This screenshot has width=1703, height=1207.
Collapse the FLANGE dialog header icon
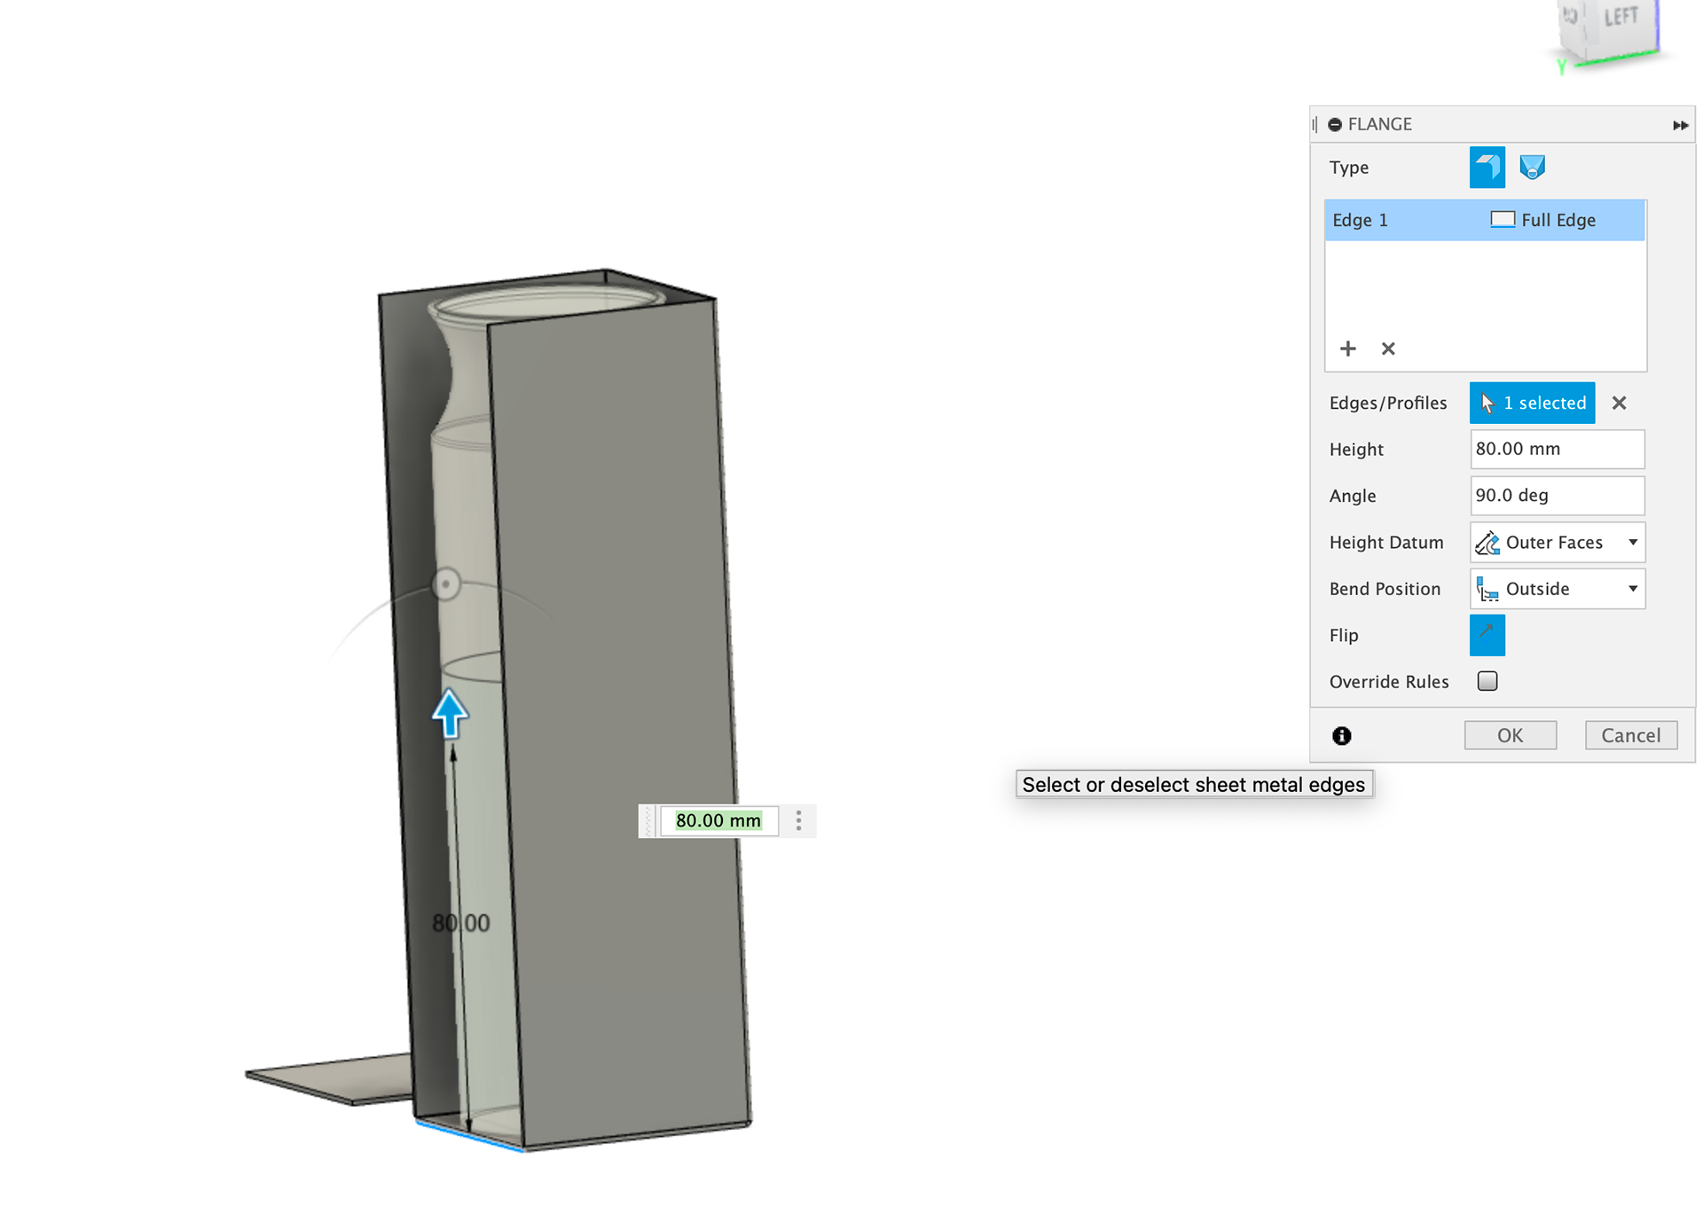point(1334,124)
